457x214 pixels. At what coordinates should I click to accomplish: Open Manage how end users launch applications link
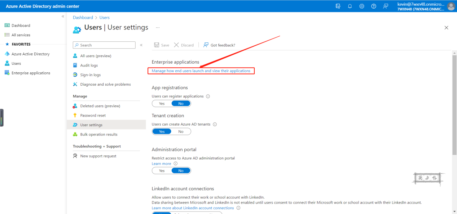pyautogui.click(x=201, y=71)
